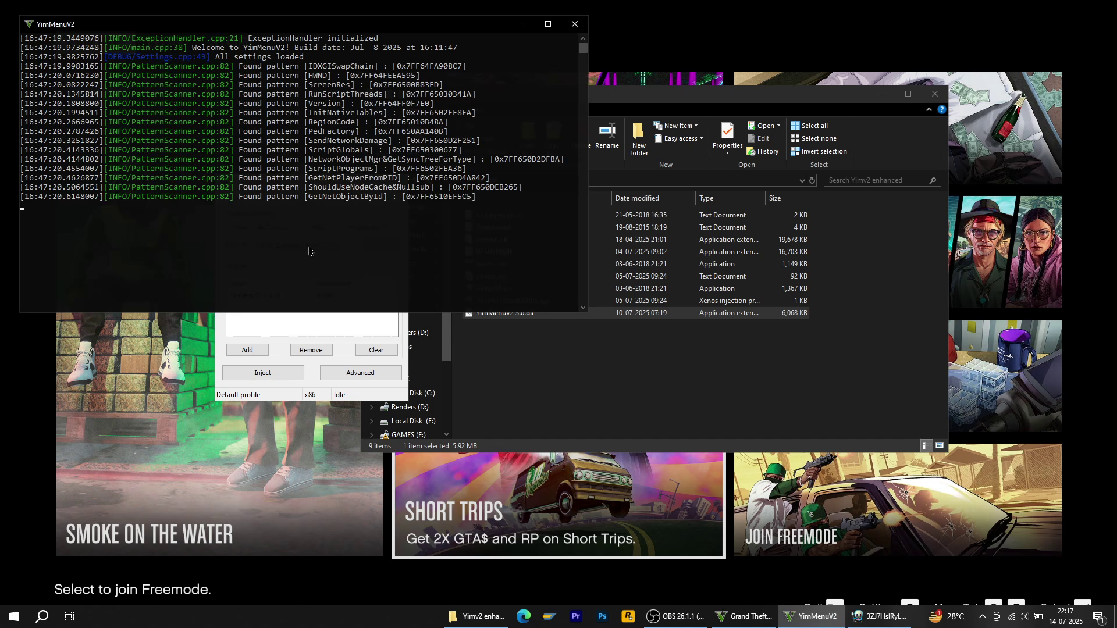Toggle the details view button in the status bar
The image size is (1117, 628).
point(924,446)
